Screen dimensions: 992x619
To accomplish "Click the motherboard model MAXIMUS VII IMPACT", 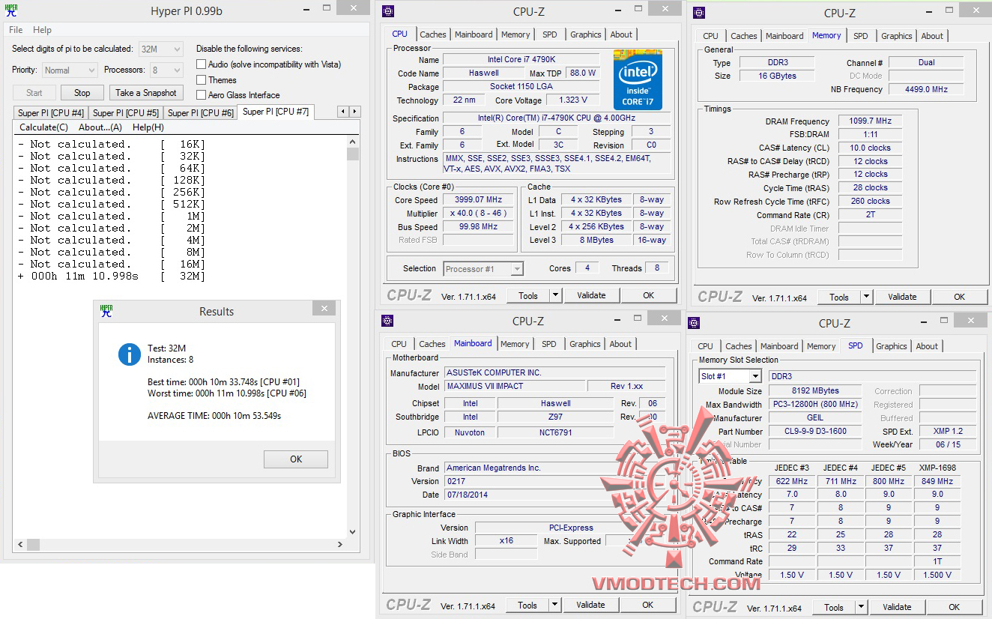I will pyautogui.click(x=514, y=386).
